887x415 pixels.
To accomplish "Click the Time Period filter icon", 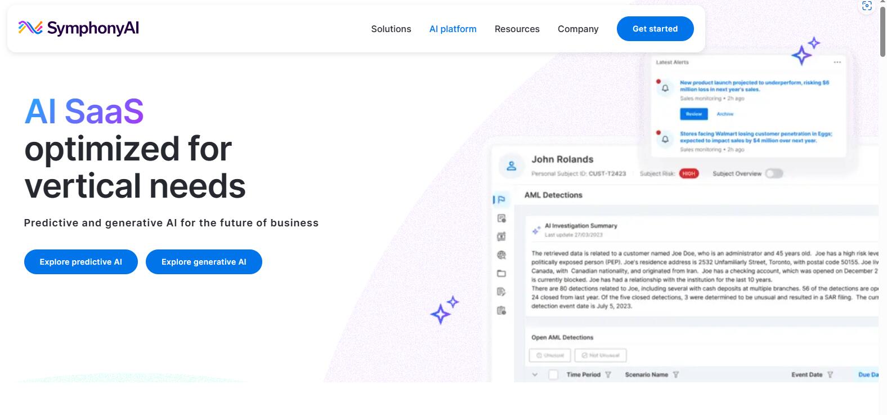I will [608, 374].
